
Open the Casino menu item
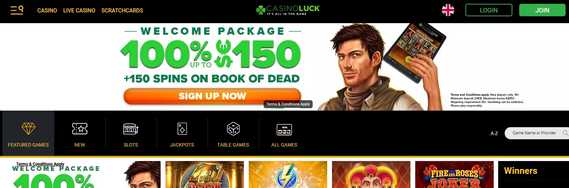pyautogui.click(x=47, y=10)
